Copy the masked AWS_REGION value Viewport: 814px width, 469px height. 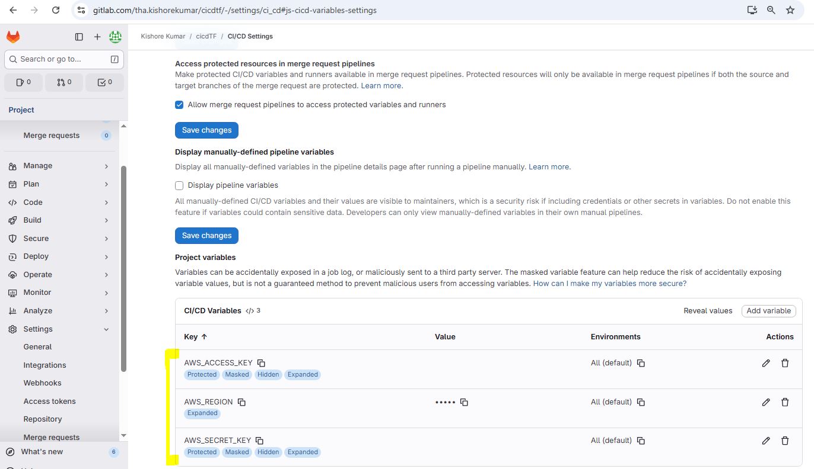click(x=464, y=402)
